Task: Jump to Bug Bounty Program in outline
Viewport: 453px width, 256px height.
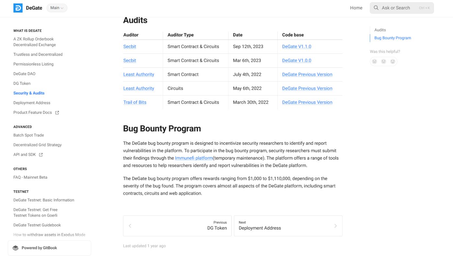Action: point(392,38)
